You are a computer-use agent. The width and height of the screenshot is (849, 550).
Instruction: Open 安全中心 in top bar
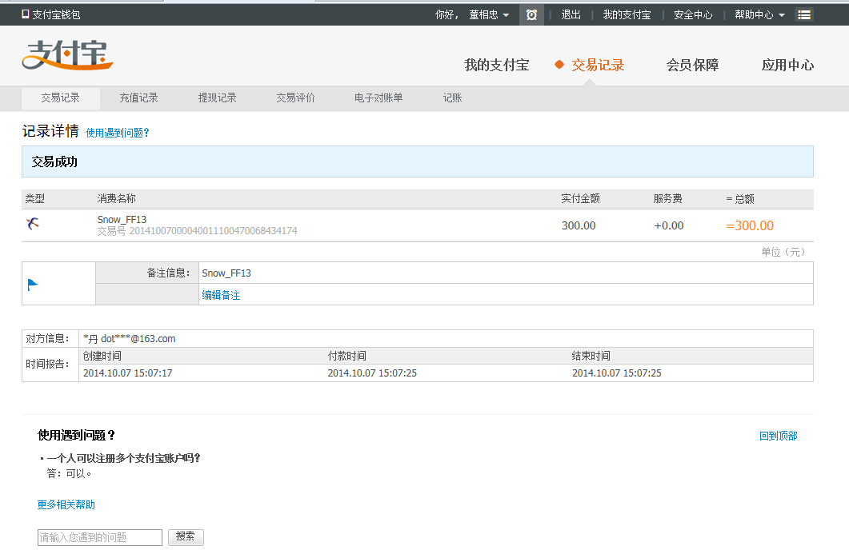(x=692, y=14)
